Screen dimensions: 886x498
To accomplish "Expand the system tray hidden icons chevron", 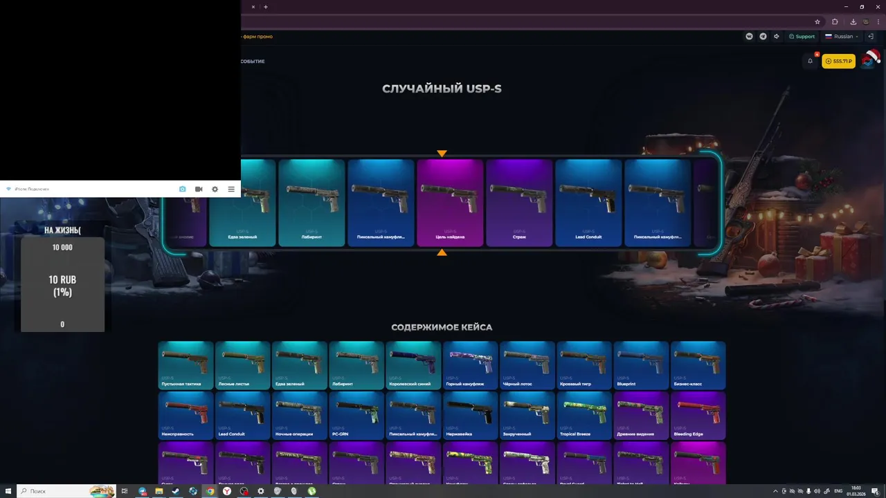I will (775, 491).
